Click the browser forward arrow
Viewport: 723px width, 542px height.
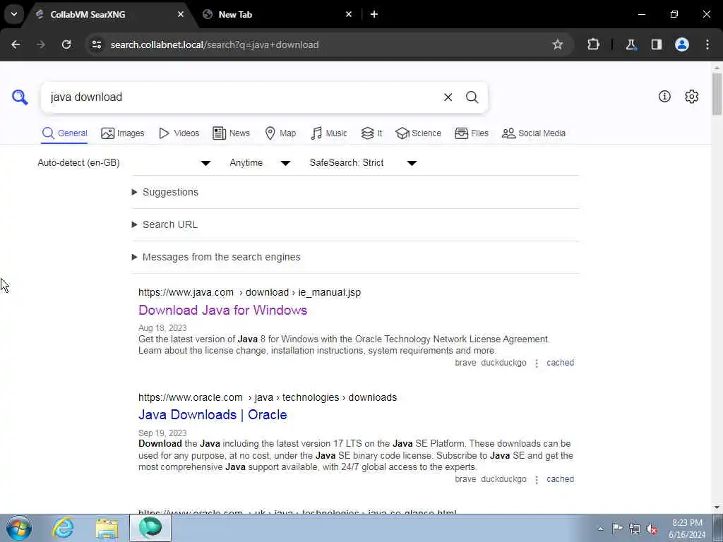[x=40, y=44]
